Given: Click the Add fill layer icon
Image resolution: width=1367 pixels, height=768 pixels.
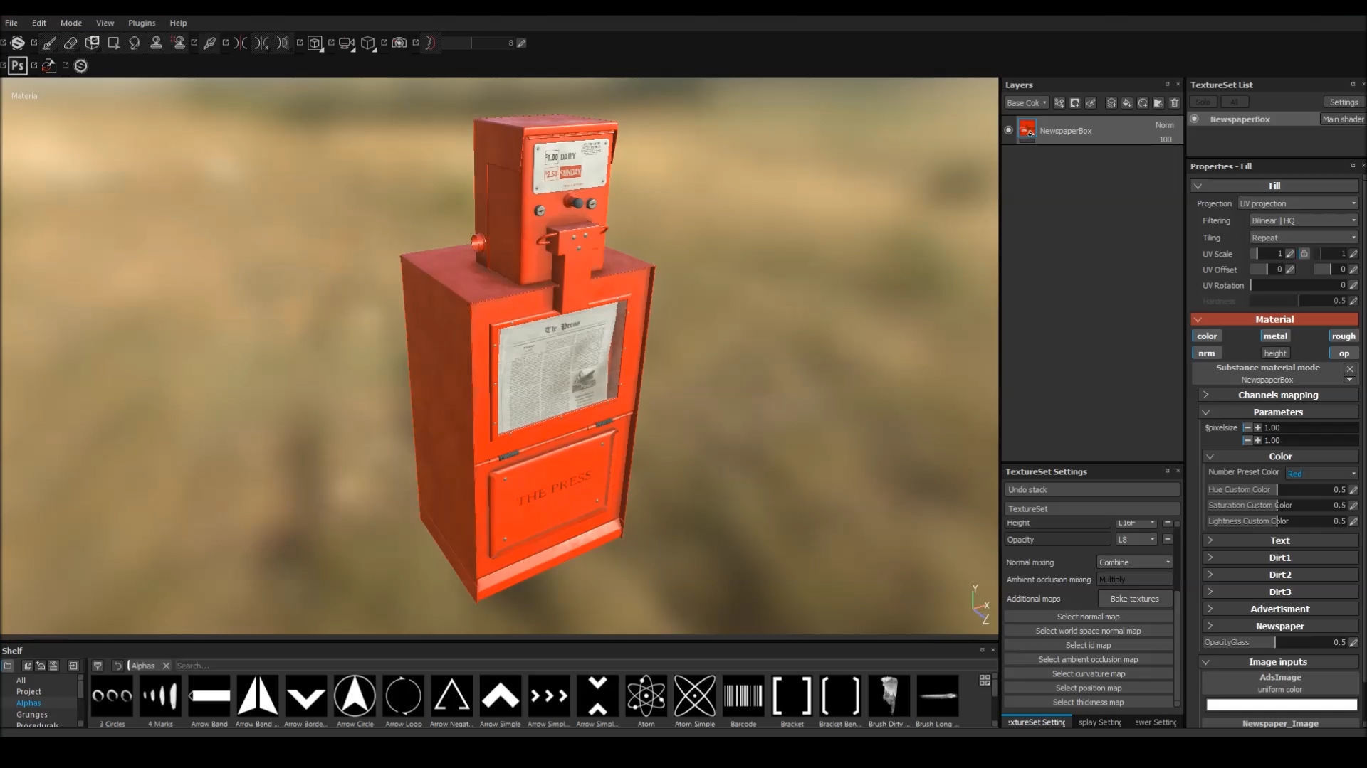Looking at the screenshot, I should point(1127,103).
